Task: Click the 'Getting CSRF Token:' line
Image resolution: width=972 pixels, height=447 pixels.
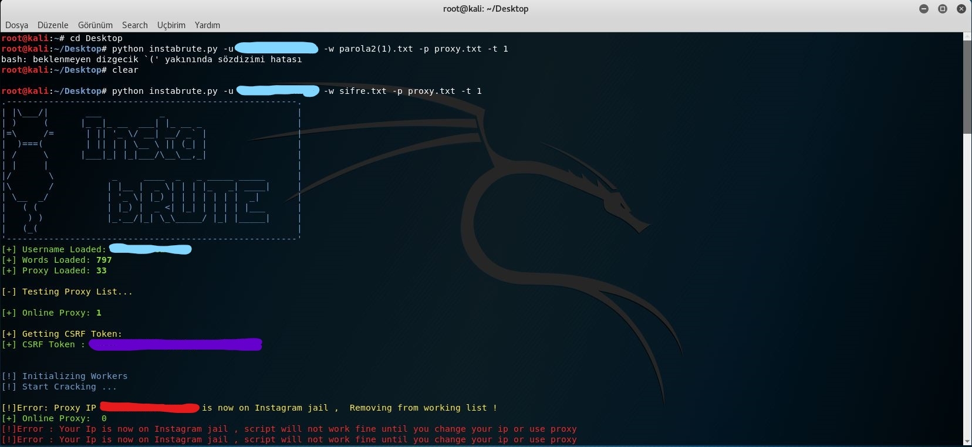Action: (62, 334)
